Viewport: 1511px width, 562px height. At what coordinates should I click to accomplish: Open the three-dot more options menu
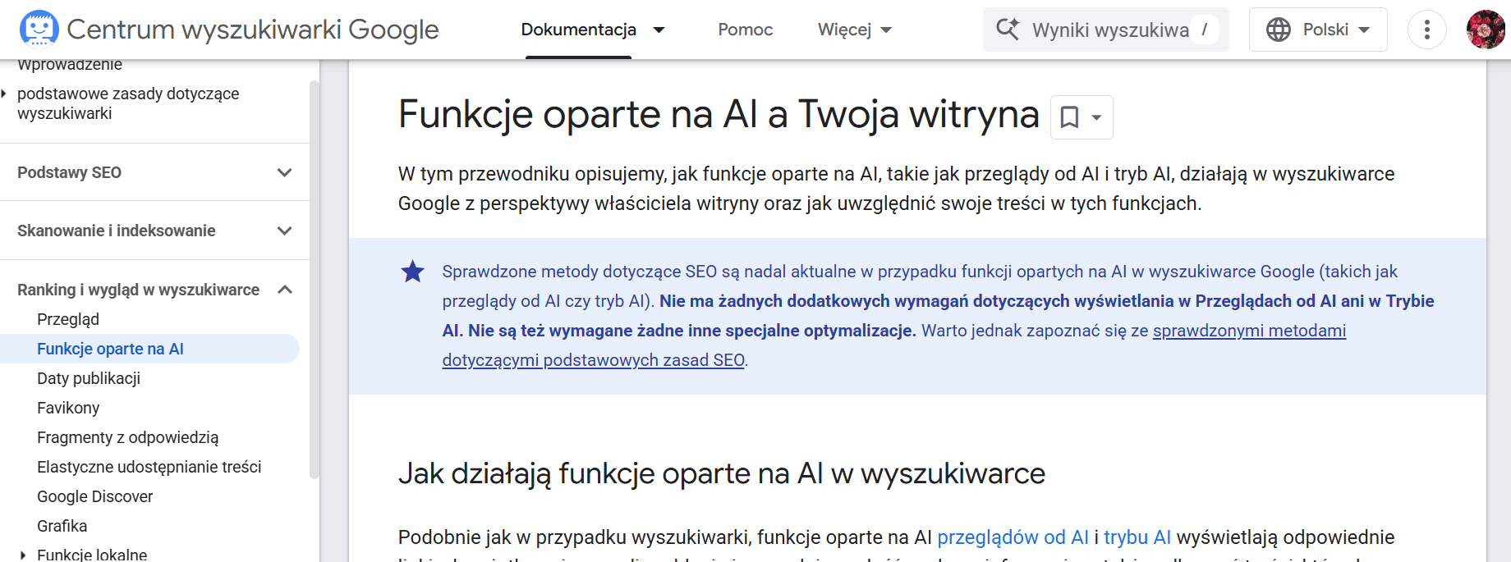(x=1426, y=30)
